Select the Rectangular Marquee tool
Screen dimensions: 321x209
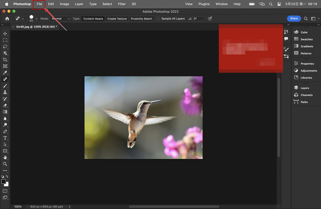coord(5,40)
